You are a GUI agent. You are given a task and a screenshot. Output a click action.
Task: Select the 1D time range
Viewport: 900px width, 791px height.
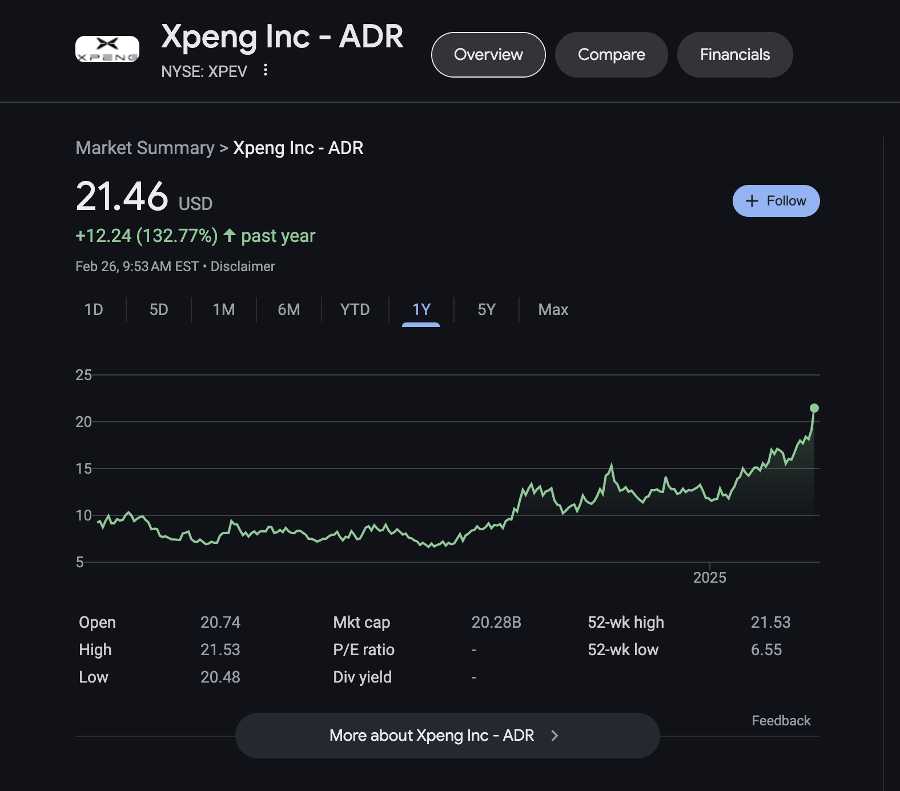(94, 309)
